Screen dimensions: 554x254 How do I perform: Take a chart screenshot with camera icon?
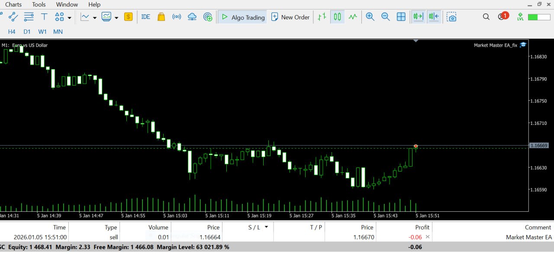click(x=451, y=17)
